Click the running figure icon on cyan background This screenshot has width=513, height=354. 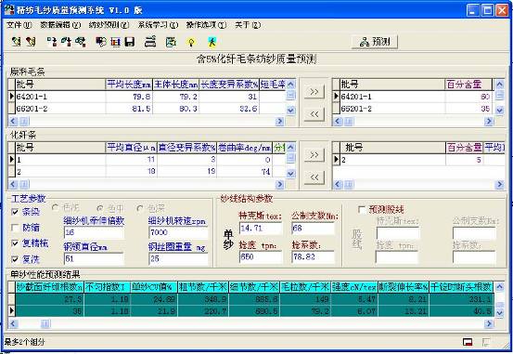tap(212, 42)
